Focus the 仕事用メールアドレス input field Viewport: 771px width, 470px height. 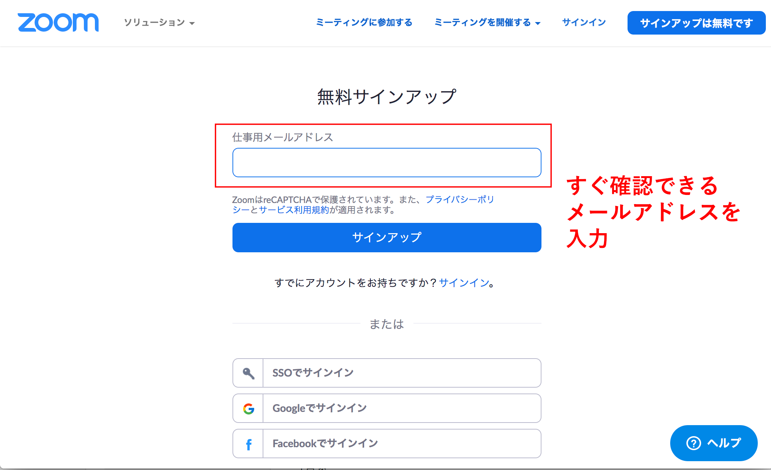pos(387,163)
